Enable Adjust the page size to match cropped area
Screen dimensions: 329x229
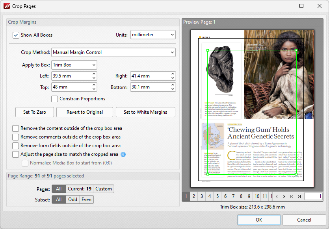(x=15, y=154)
